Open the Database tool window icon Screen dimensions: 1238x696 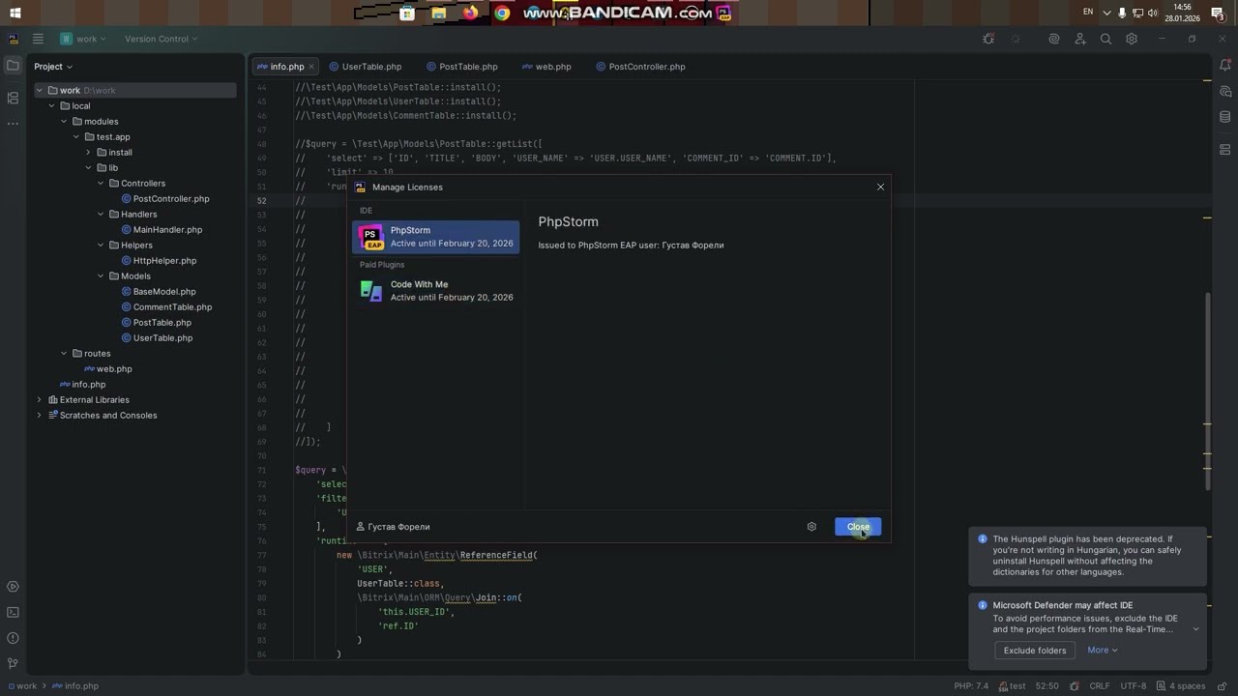click(1224, 117)
